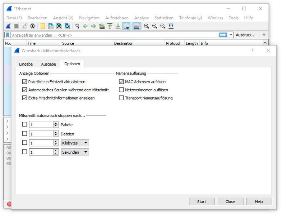This screenshot has height=215, width=282.
Task: Open the filter history dropdown arrow
Action: coord(231,35)
